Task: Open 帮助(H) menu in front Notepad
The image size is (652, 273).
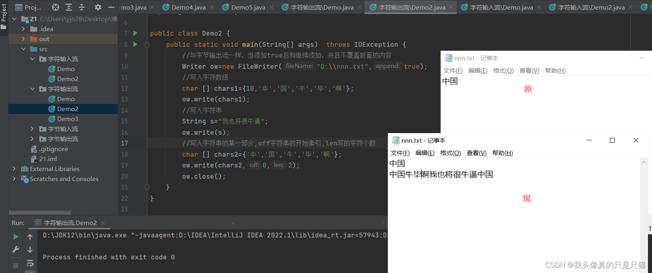Action: (x=503, y=153)
